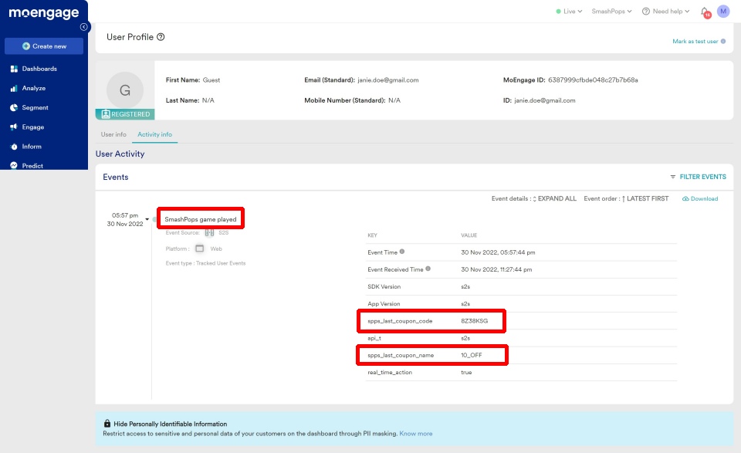Click the Predict icon
Image resolution: width=741 pixels, height=453 pixels.
pos(14,165)
